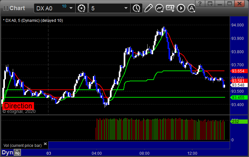Click the GET toolbar icon
The width and height of the screenshot is (249, 157).
pyautogui.click(x=170, y=8)
